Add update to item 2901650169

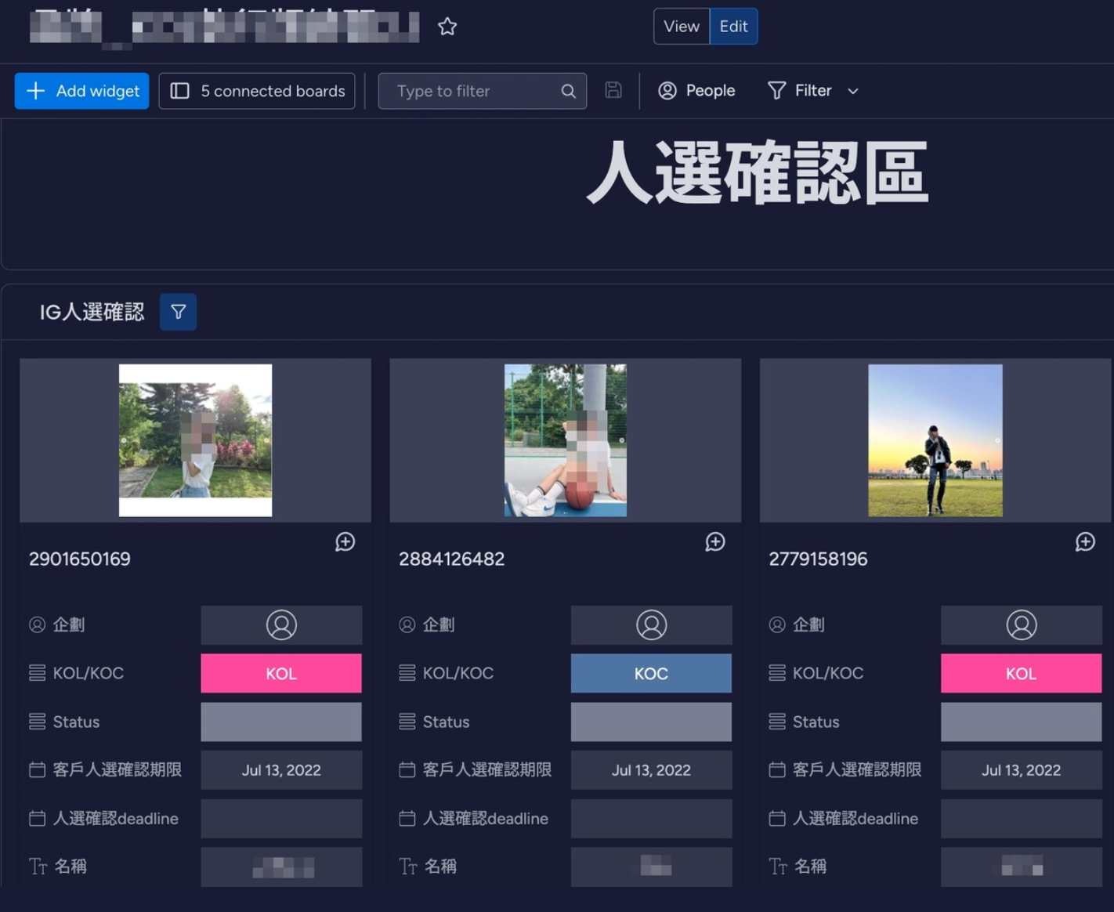click(345, 542)
